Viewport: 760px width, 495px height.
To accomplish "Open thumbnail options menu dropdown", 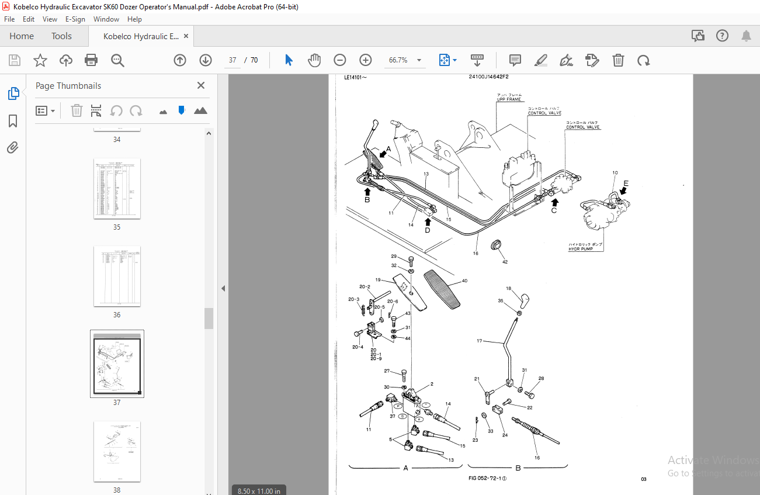I will (46, 110).
